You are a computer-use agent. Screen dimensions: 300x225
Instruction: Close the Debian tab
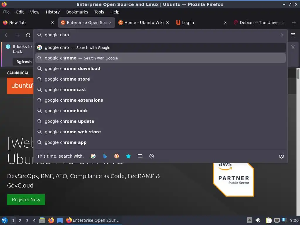point(283,23)
